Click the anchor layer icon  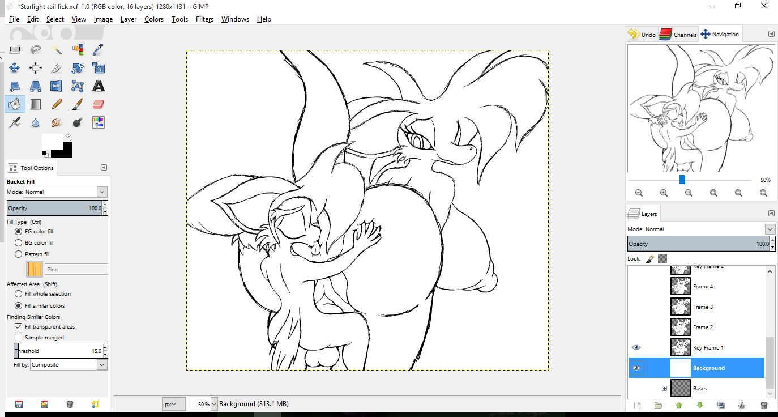pyautogui.click(x=742, y=405)
